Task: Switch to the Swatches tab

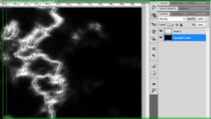Action: point(177,3)
